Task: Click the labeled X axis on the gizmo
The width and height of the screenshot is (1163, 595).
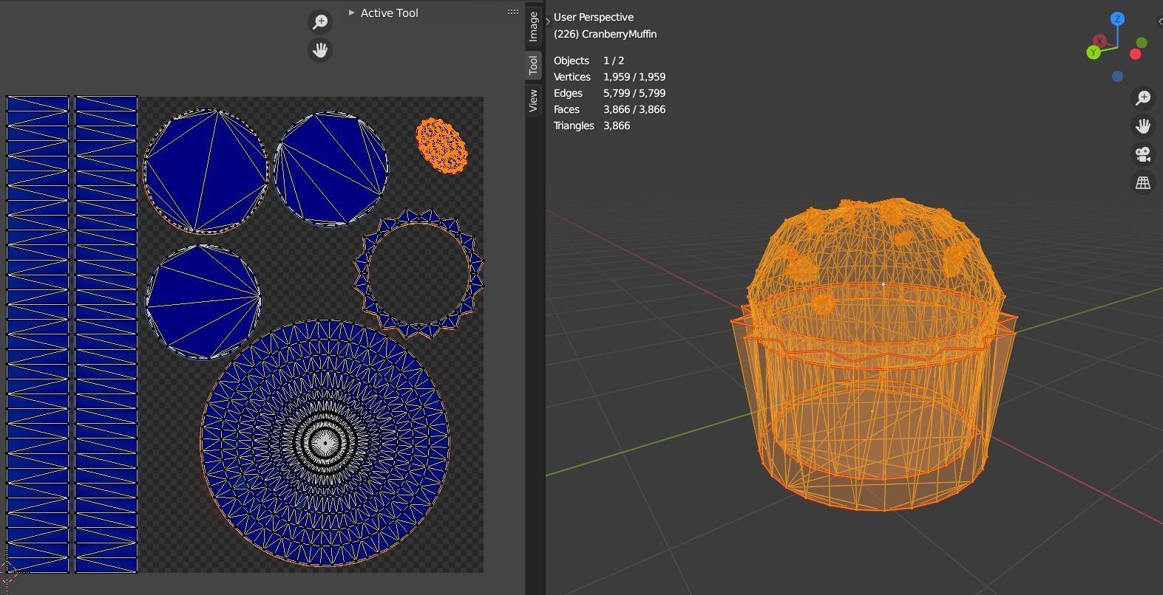Action: click(x=1099, y=41)
